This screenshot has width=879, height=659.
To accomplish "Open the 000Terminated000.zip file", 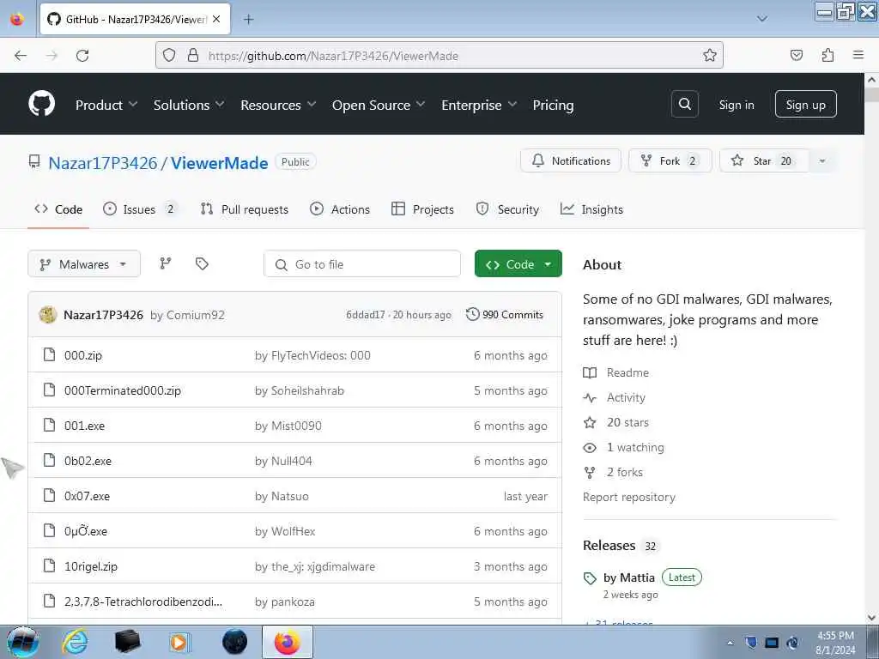I will (122, 390).
